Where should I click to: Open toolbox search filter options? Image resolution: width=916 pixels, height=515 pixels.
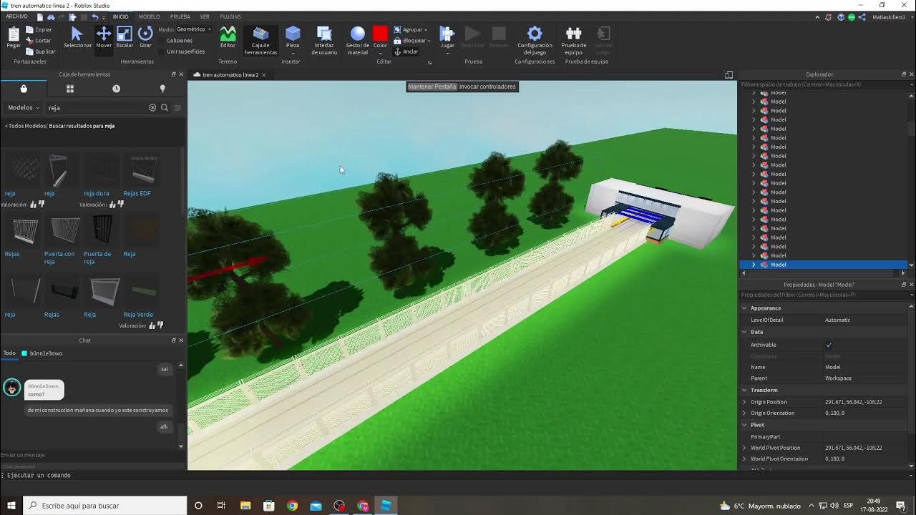pos(177,107)
